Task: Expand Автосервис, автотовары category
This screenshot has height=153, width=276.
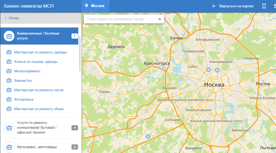Action: [x=39, y=147]
